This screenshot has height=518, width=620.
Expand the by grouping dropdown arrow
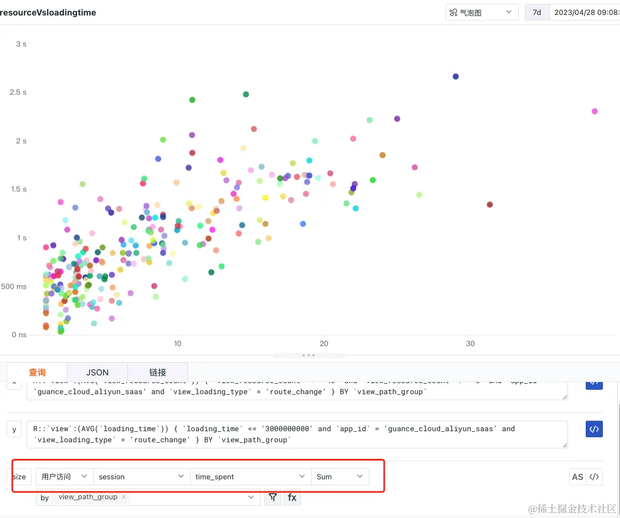tap(251, 497)
